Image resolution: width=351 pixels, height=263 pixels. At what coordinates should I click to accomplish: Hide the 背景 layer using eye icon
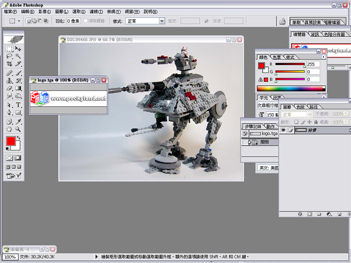point(283,130)
